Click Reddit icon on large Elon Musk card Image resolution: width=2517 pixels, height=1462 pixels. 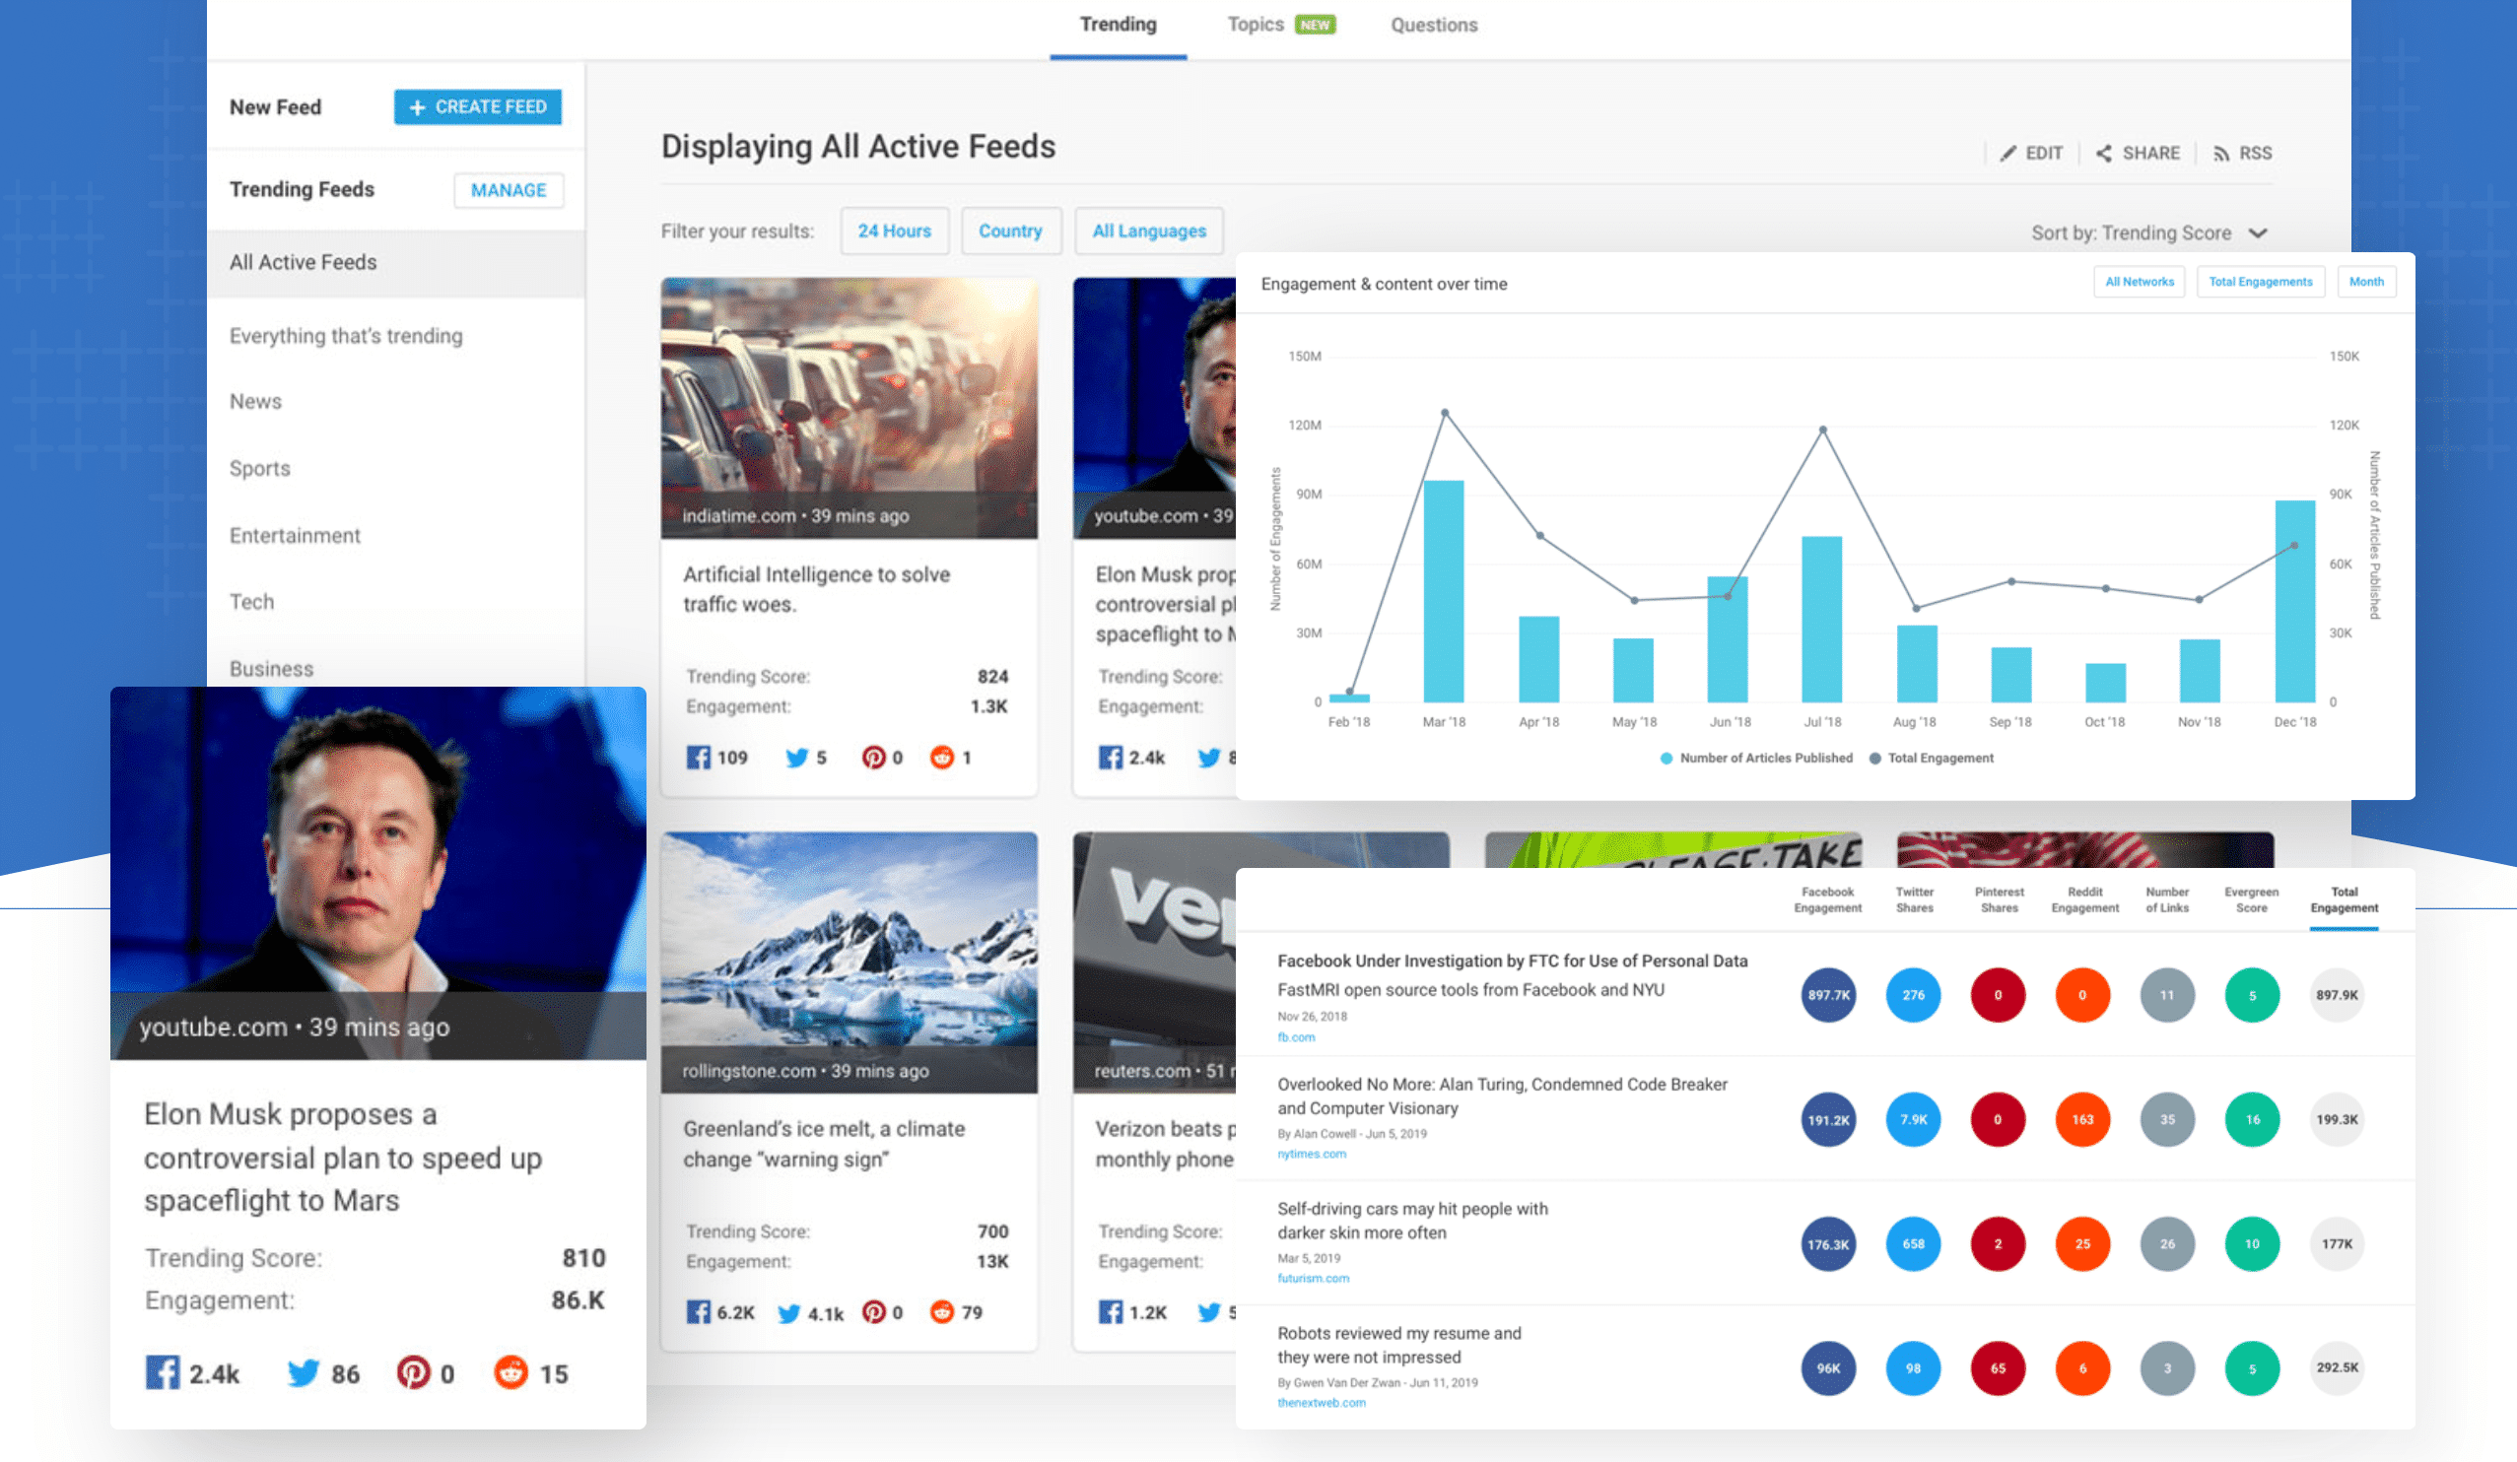tap(510, 1373)
